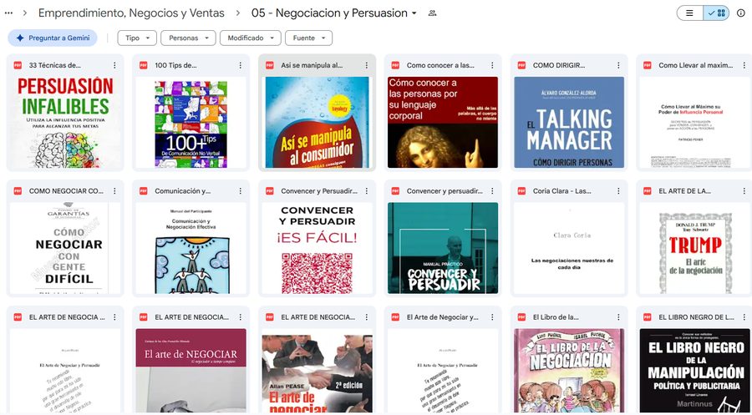Image resolution: width=752 pixels, height=415 pixels.
Task: Open more actions for COMO DIRIGIR... file
Action: coord(618,65)
